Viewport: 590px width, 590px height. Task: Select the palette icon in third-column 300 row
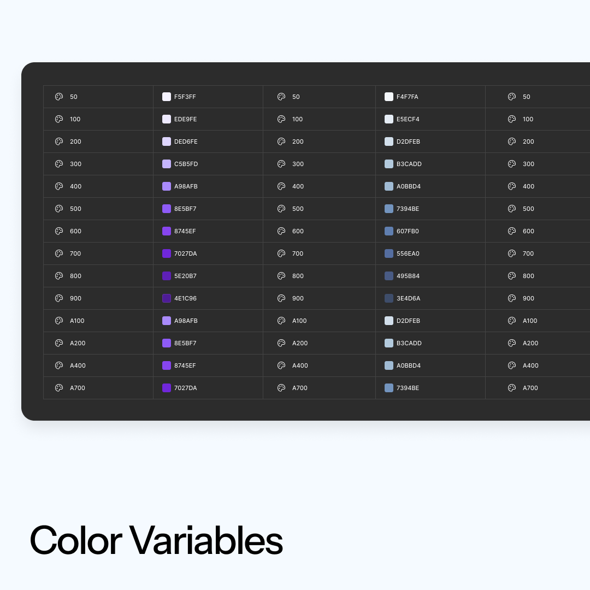click(512, 164)
